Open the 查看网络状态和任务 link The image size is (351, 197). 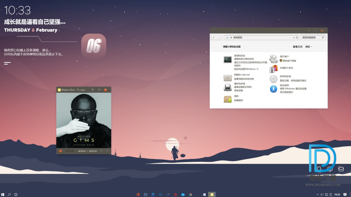[244, 79]
